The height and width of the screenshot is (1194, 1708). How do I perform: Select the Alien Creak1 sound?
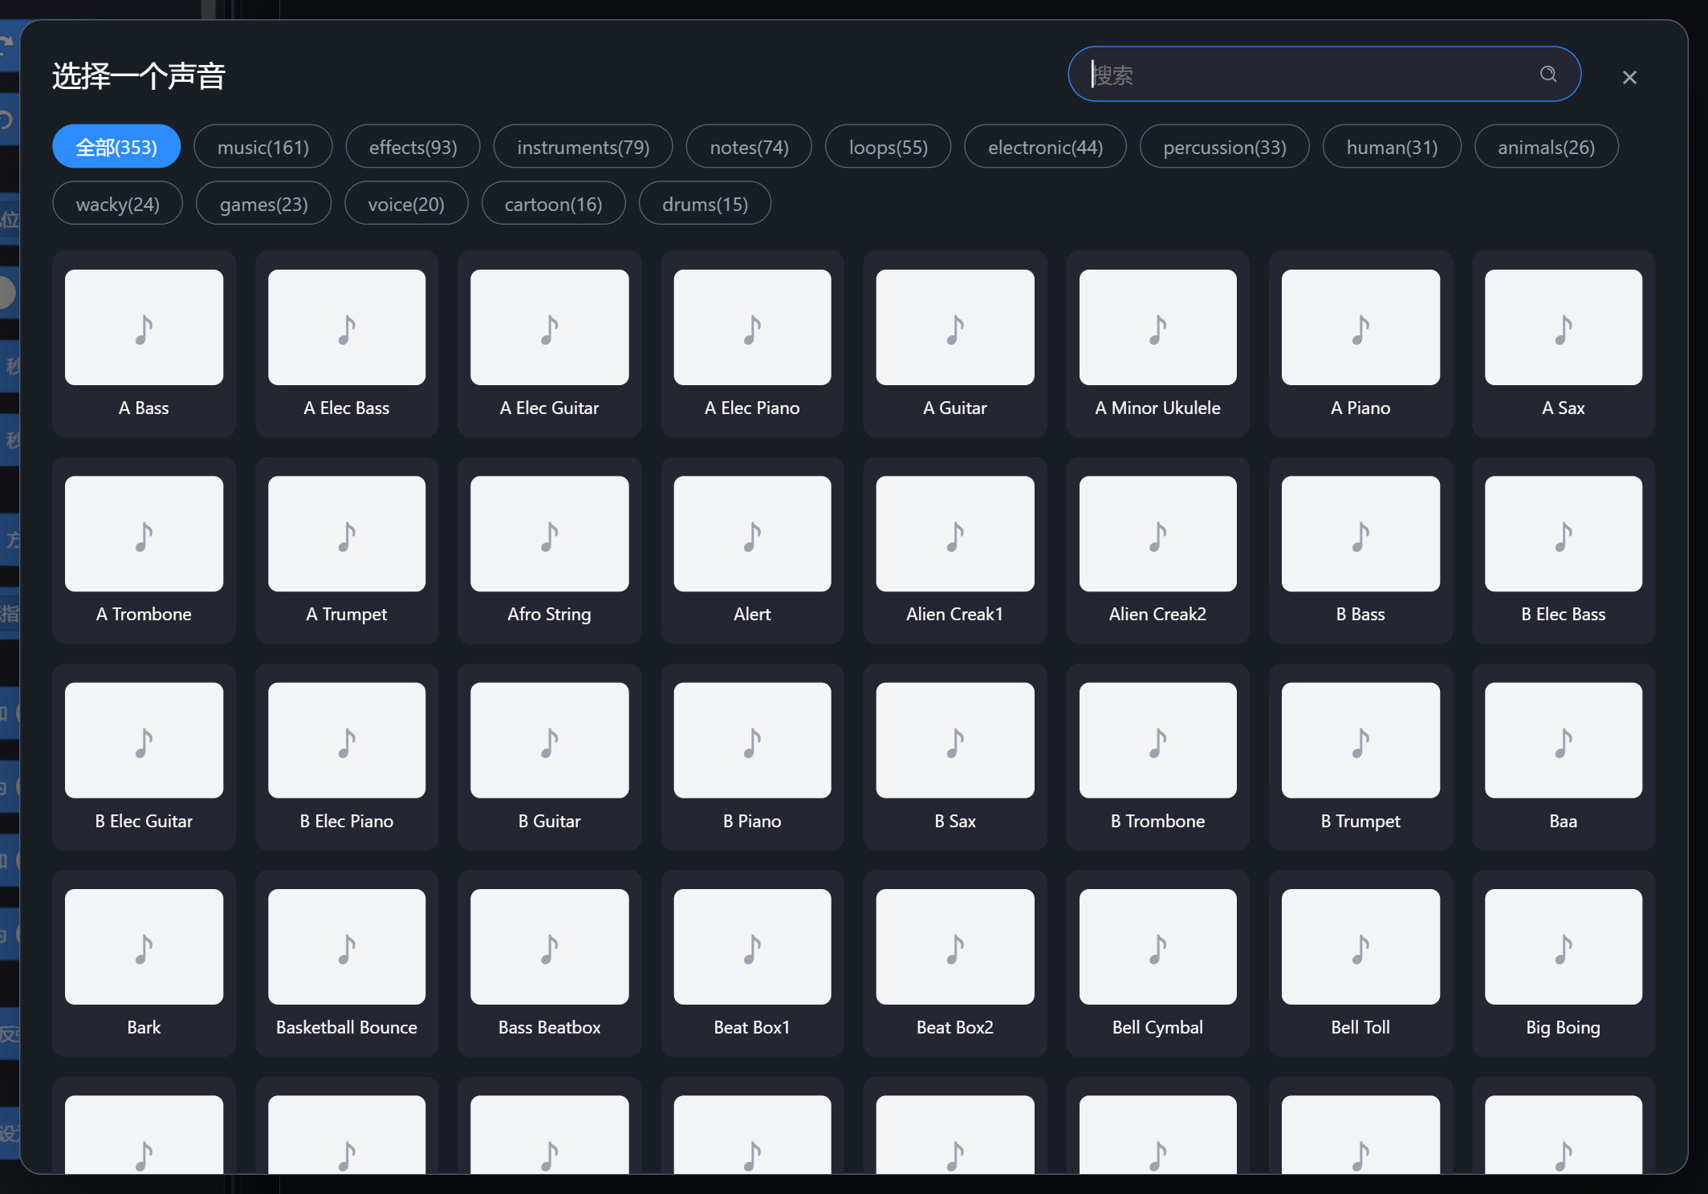pos(955,550)
